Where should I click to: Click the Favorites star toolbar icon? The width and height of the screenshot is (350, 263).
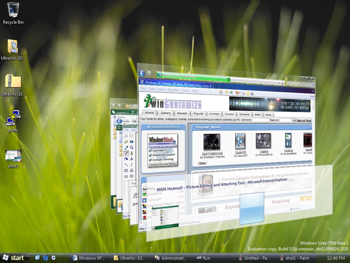[x=226, y=92]
